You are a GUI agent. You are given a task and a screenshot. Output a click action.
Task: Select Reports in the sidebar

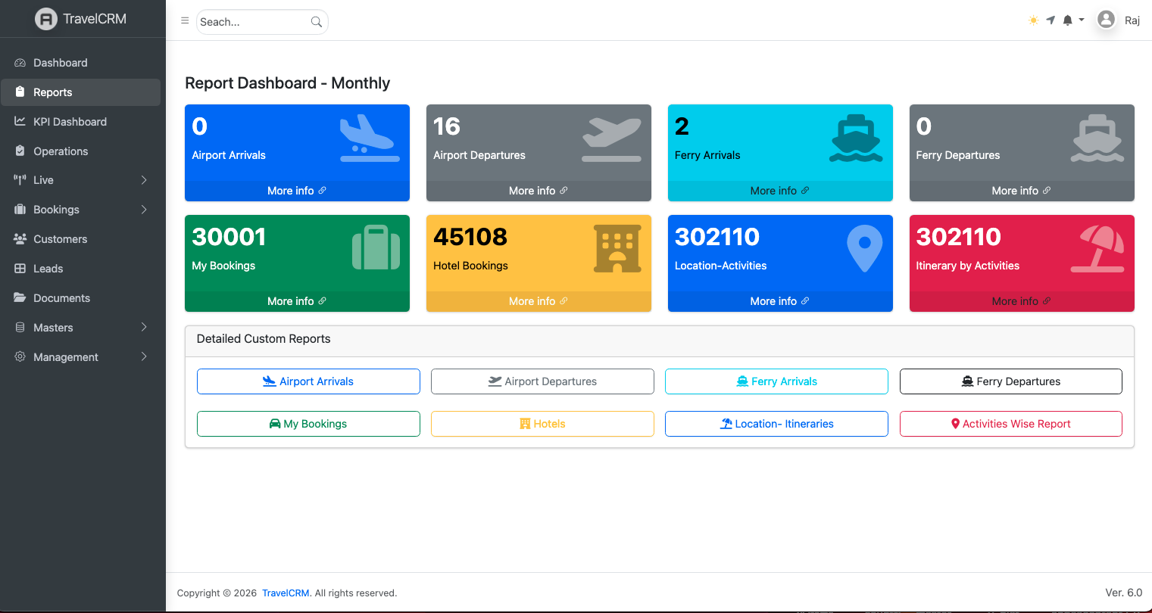(x=81, y=92)
